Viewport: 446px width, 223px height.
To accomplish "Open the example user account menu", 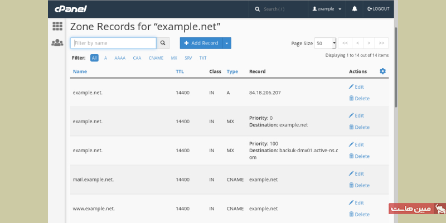I will (327, 9).
